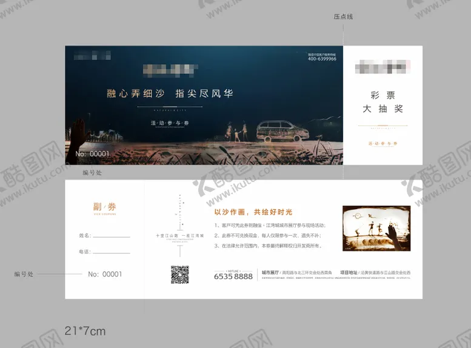Click the 姓名 blank line field
The width and height of the screenshot is (471, 348).
(112, 236)
